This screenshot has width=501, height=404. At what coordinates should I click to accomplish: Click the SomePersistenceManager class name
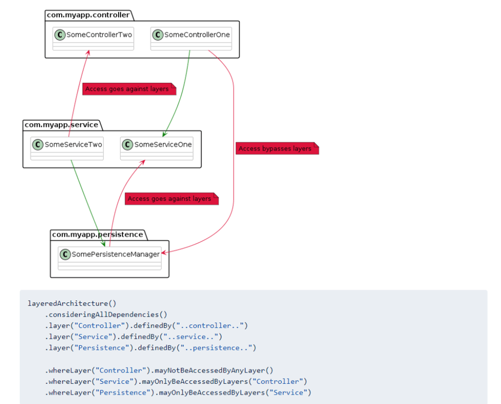click(116, 254)
